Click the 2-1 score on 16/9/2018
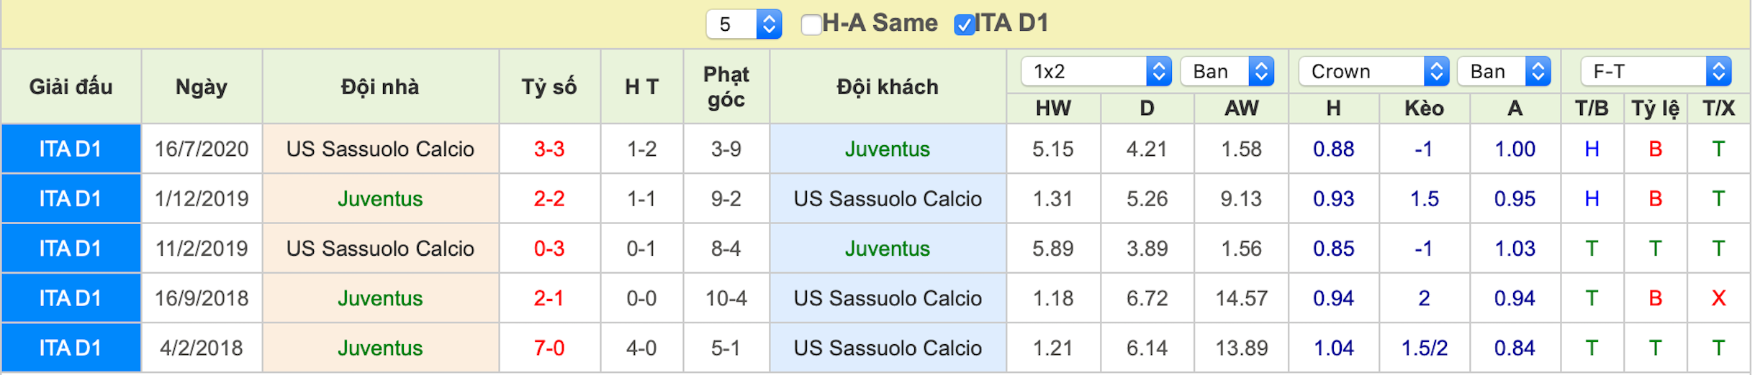Viewport: 1755px width, 375px height. pos(549,298)
